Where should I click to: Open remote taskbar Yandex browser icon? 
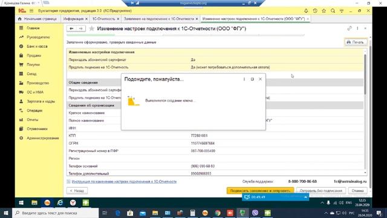tap(73, 203)
